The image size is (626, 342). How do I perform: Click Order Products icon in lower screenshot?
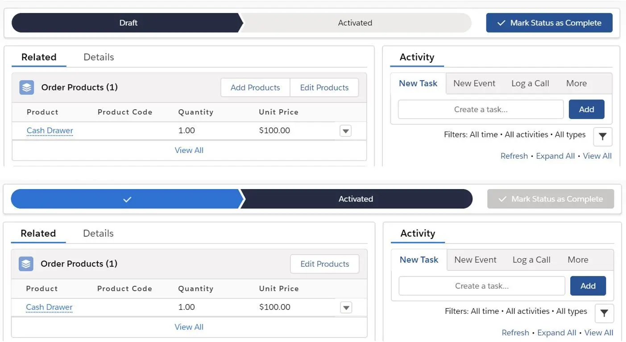click(x=26, y=264)
